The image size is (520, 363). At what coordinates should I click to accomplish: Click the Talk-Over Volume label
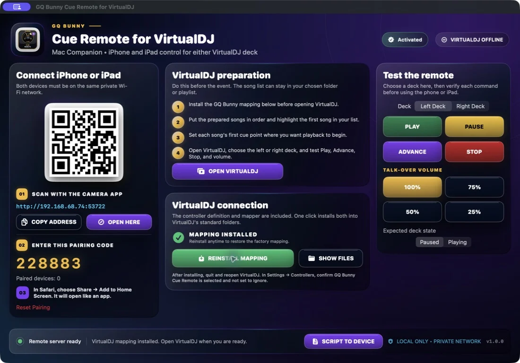pyautogui.click(x=413, y=170)
